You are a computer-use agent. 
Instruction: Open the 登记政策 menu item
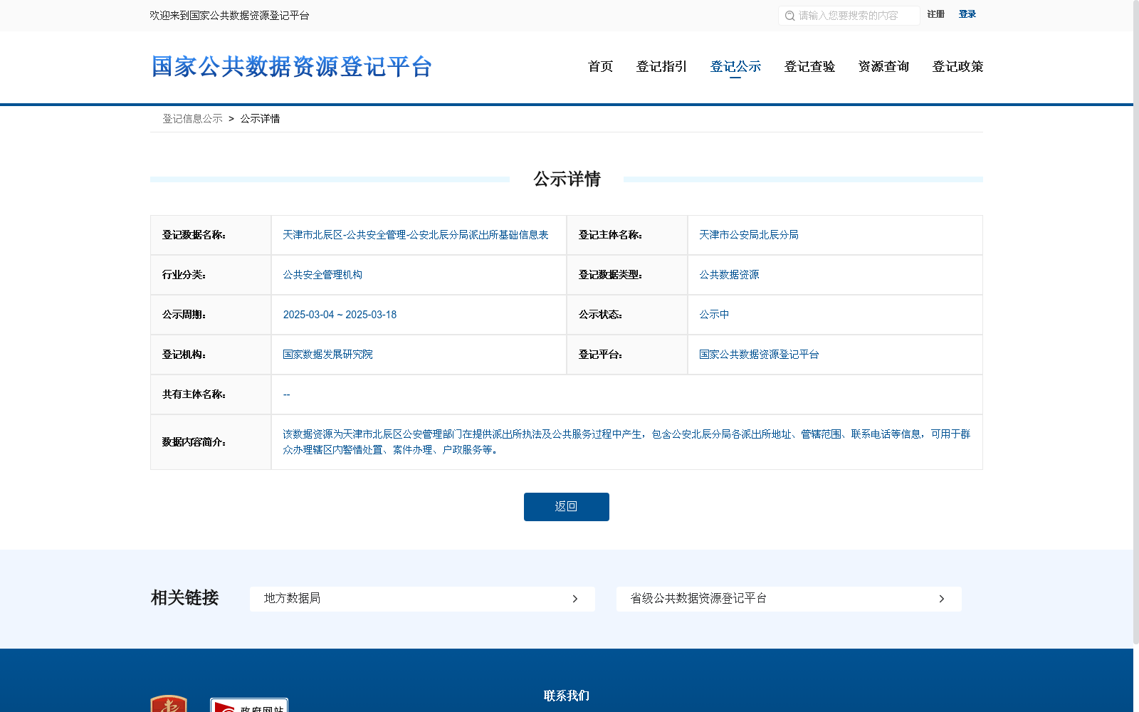[957, 66]
